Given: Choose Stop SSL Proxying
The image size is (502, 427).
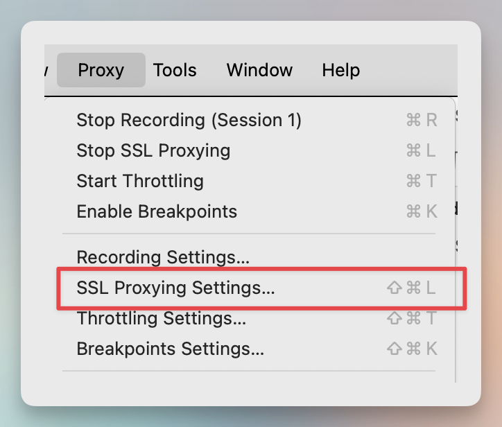Looking at the screenshot, I should (249, 150).
